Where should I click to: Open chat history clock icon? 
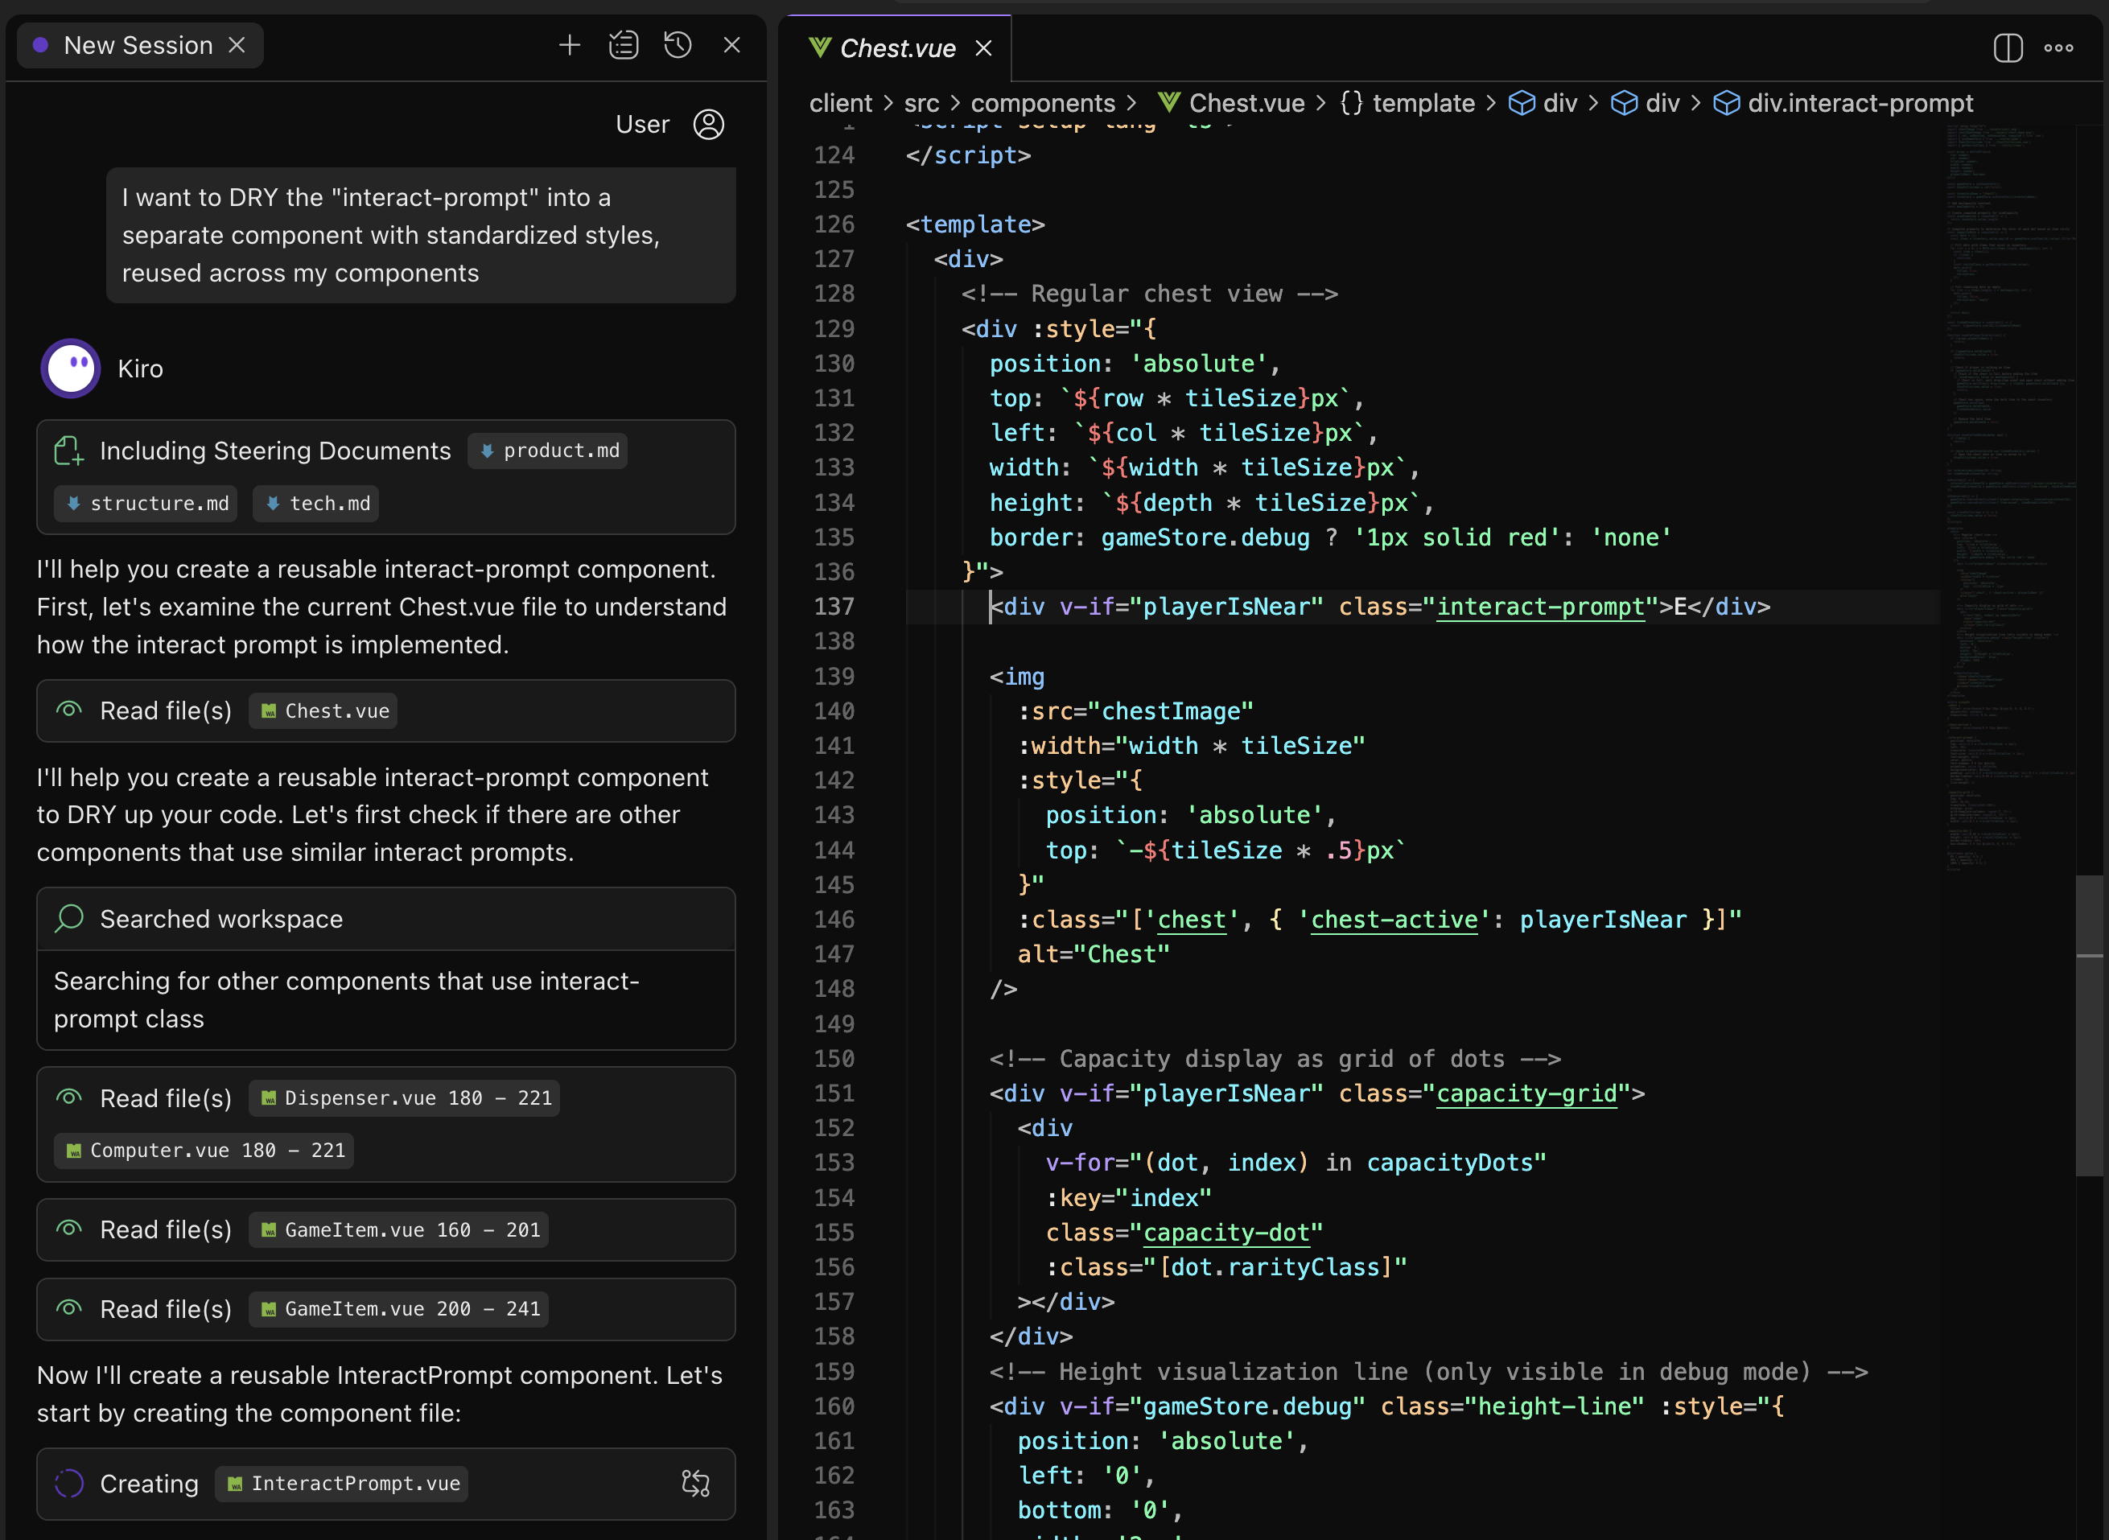point(678,45)
